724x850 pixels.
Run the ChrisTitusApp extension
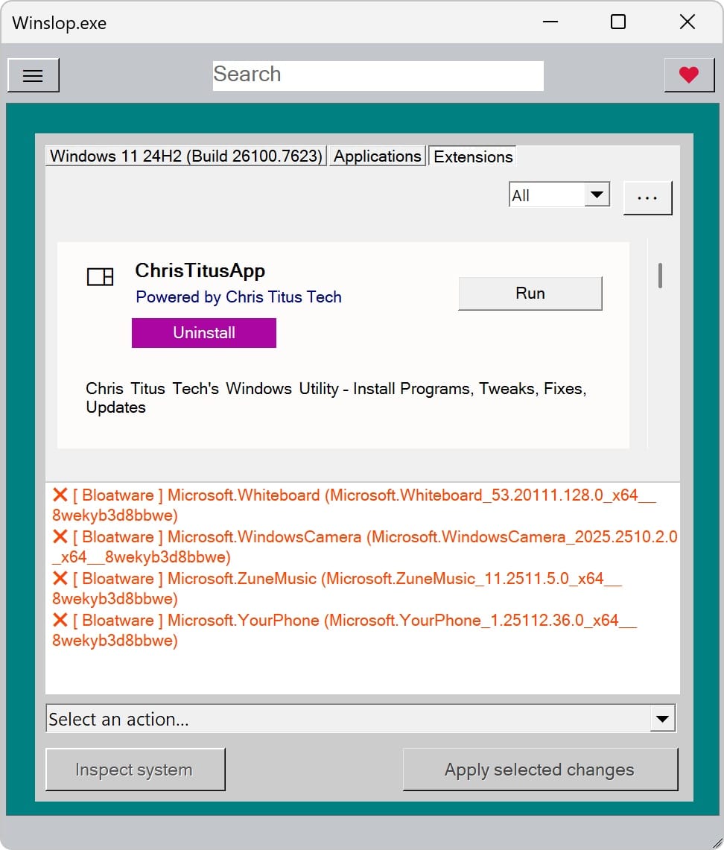[530, 294]
